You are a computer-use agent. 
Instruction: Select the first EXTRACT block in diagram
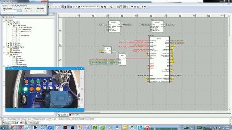[x=114, y=26]
